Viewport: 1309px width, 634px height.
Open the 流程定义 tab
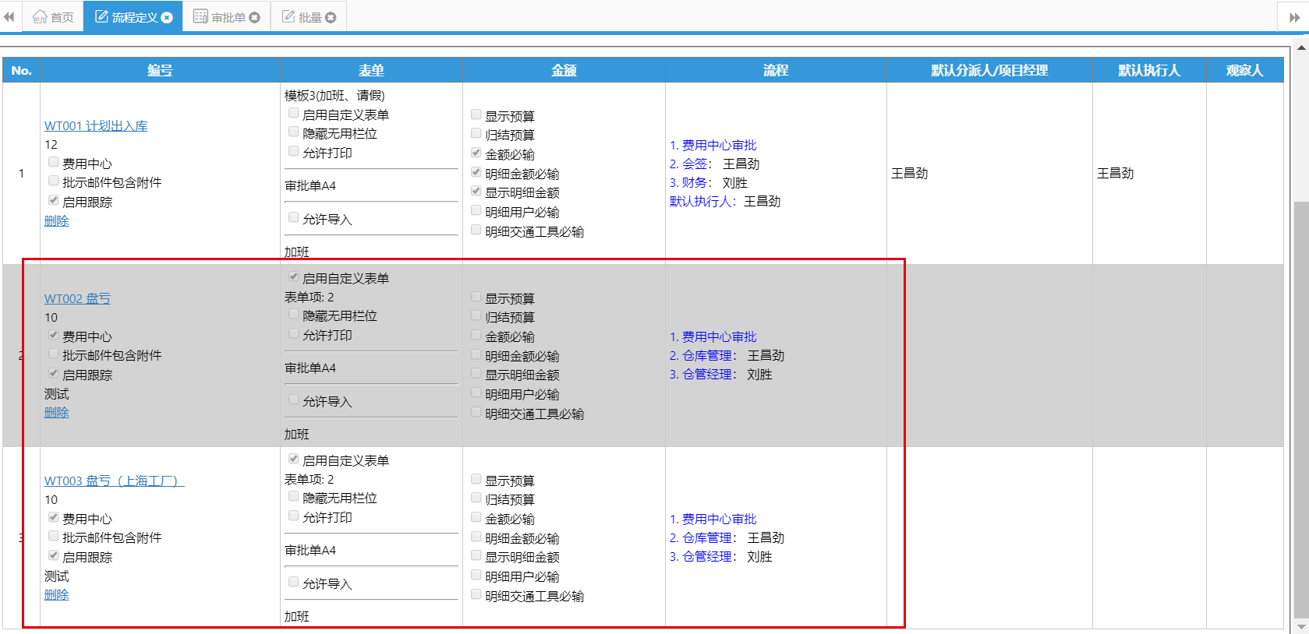[x=133, y=16]
